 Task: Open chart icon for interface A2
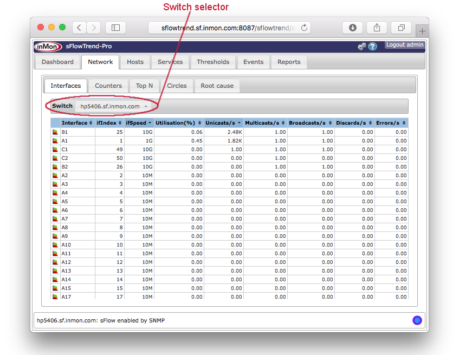tap(55, 176)
